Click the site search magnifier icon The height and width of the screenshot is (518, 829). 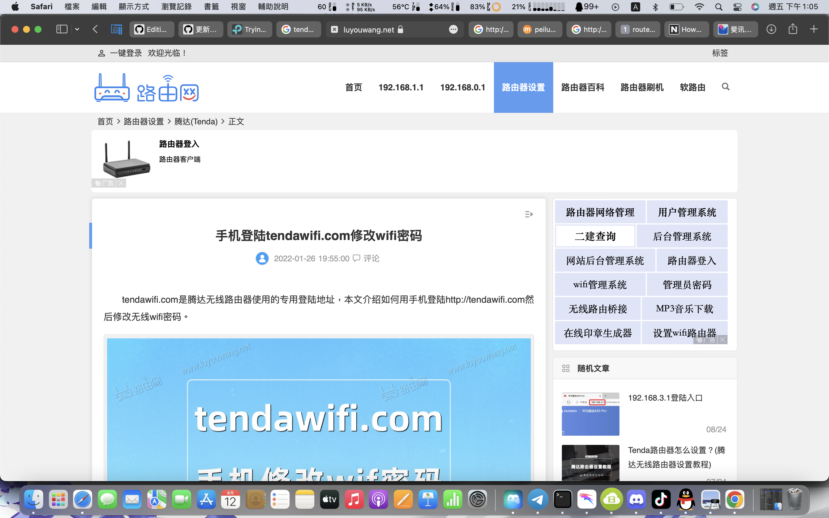coord(725,87)
